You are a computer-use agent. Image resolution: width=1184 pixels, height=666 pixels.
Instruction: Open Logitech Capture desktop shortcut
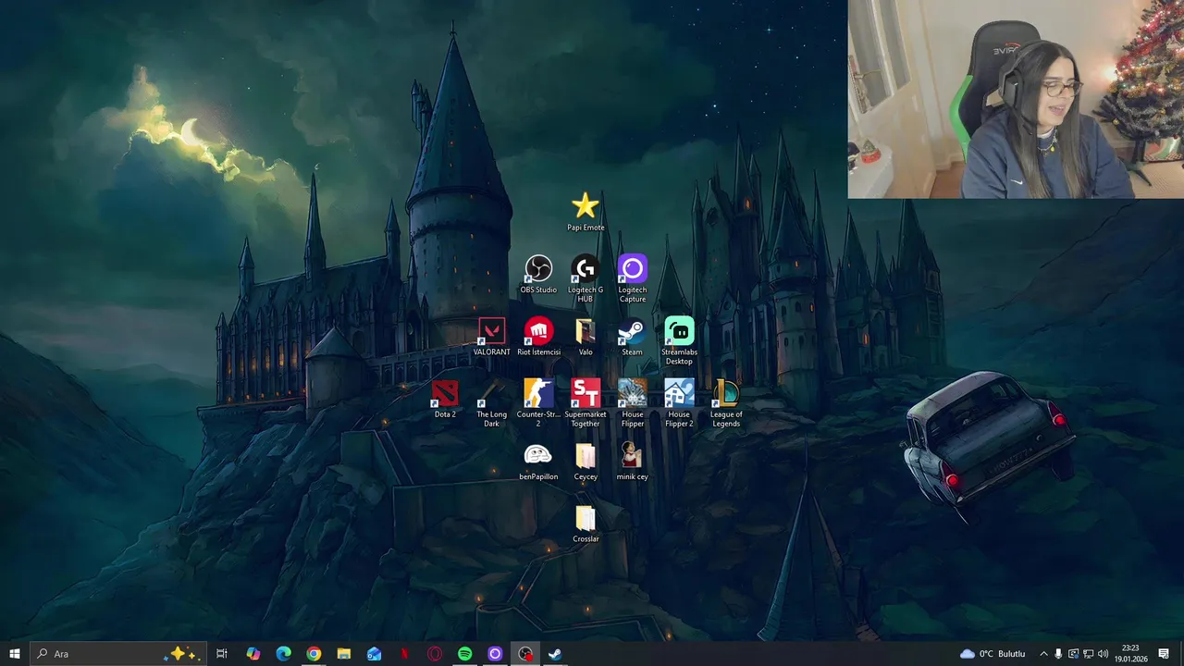[633, 278]
